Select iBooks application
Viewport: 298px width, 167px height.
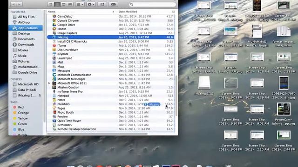coord(111,29)
